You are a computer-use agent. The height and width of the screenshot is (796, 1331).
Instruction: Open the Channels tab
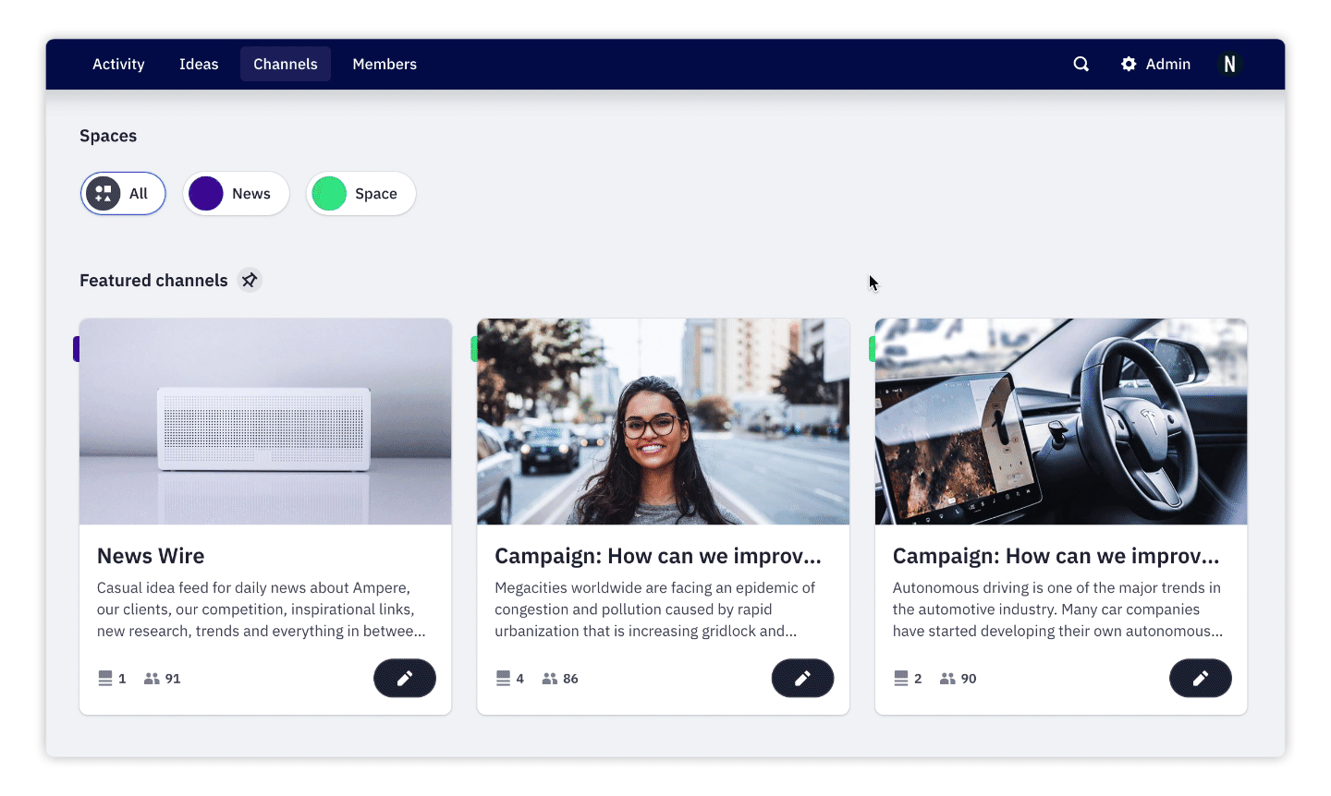tap(286, 64)
